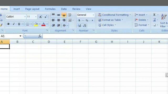
Task: Align text left
Action: click(53, 20)
